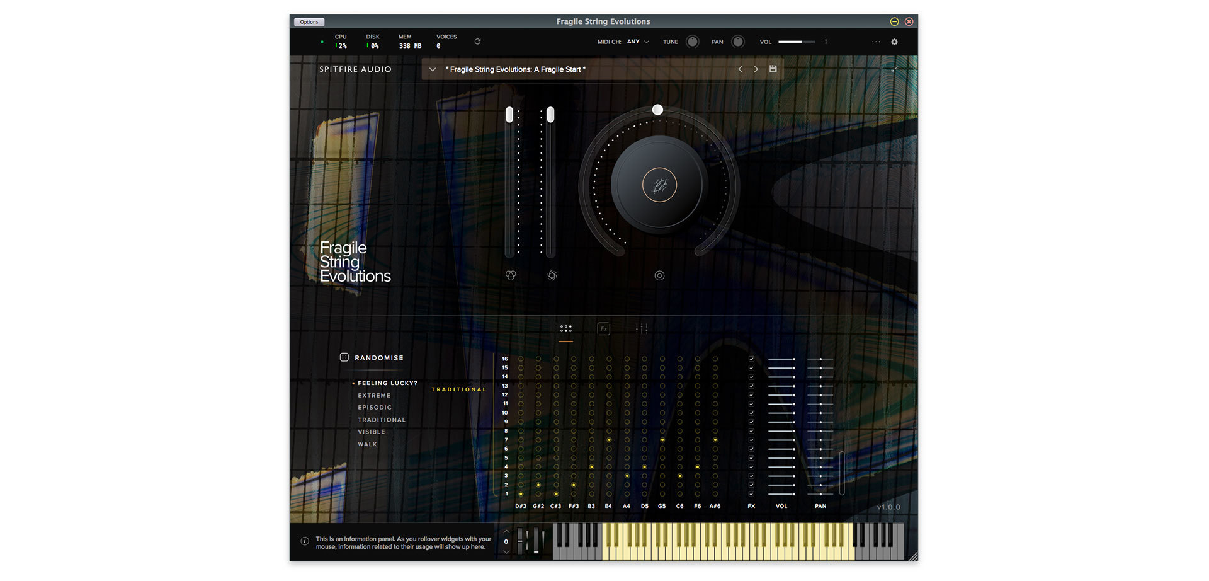Uncheck the FX checkbox for evolution 12
This screenshot has width=1209, height=581.
pyautogui.click(x=751, y=395)
